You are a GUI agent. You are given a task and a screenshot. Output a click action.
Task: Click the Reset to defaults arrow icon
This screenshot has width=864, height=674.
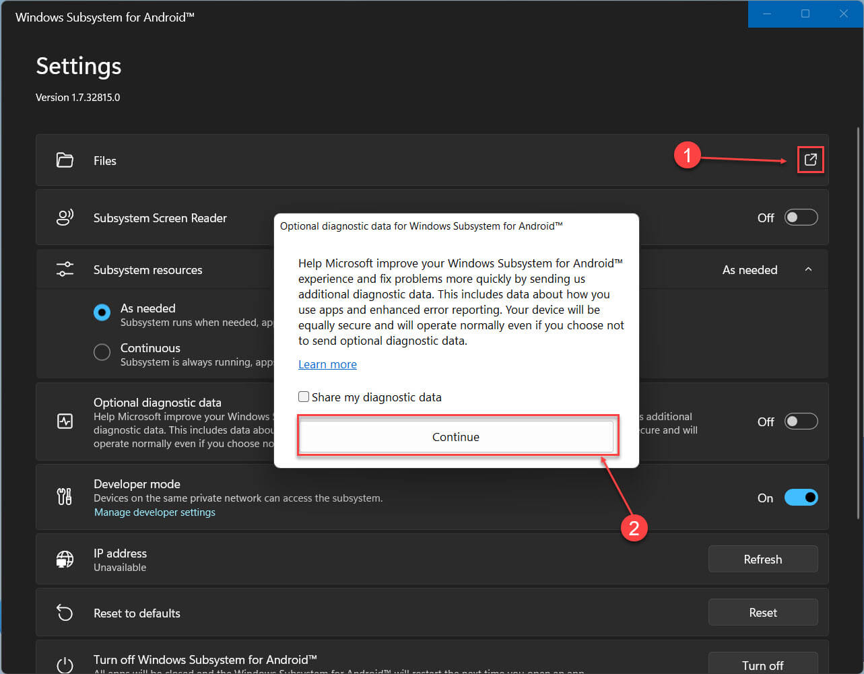(65, 613)
